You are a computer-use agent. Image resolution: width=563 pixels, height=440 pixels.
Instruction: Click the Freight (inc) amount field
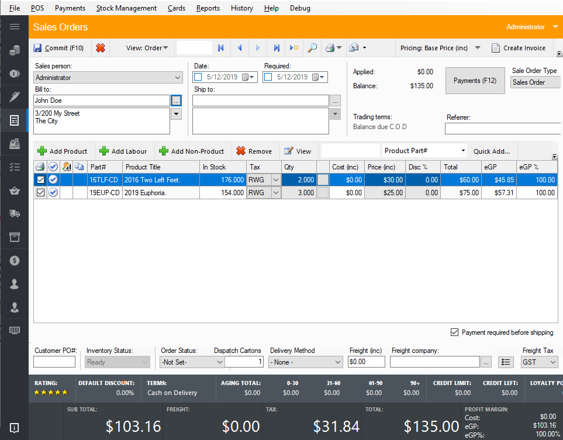(366, 362)
